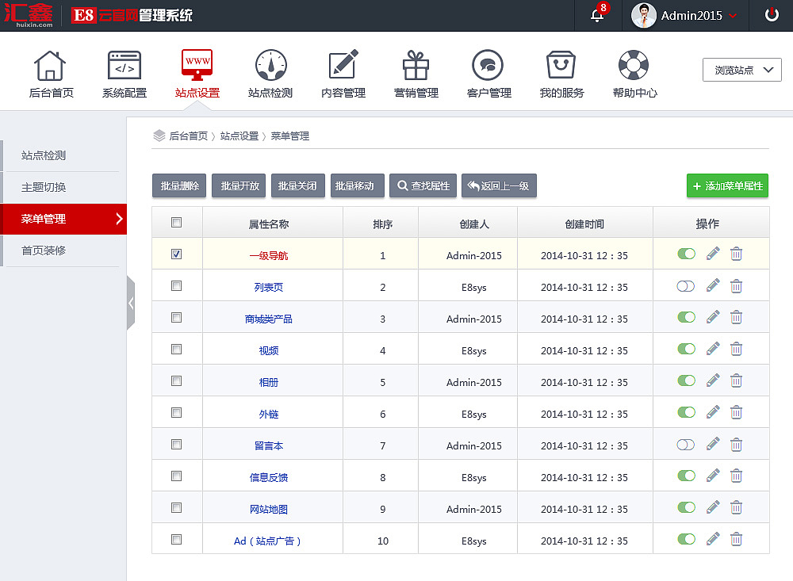Open the 内容管理 module icon

point(343,67)
